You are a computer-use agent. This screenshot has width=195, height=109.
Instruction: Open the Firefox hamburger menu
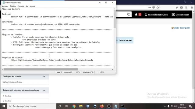[192, 8]
